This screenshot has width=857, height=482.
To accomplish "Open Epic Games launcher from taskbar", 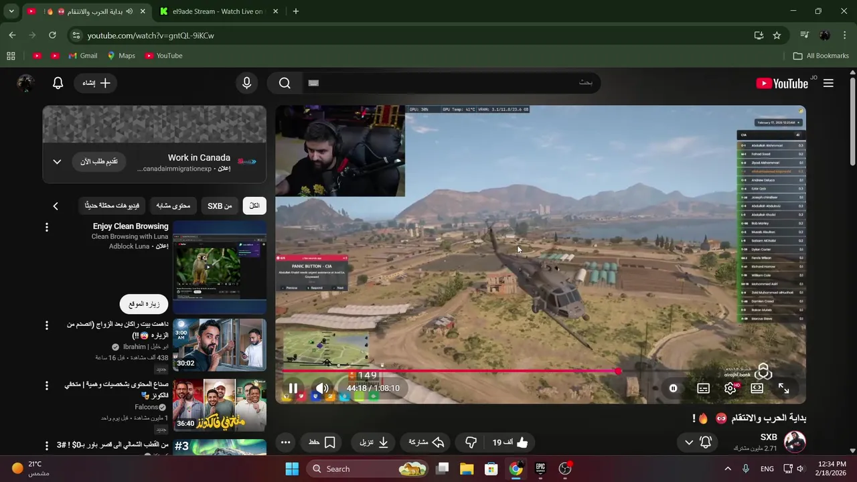I will [540, 469].
